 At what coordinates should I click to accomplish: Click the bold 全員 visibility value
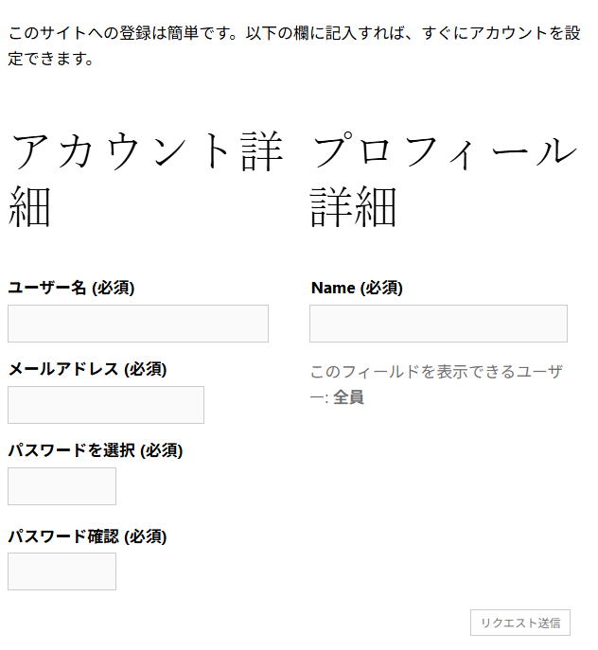[x=348, y=397]
